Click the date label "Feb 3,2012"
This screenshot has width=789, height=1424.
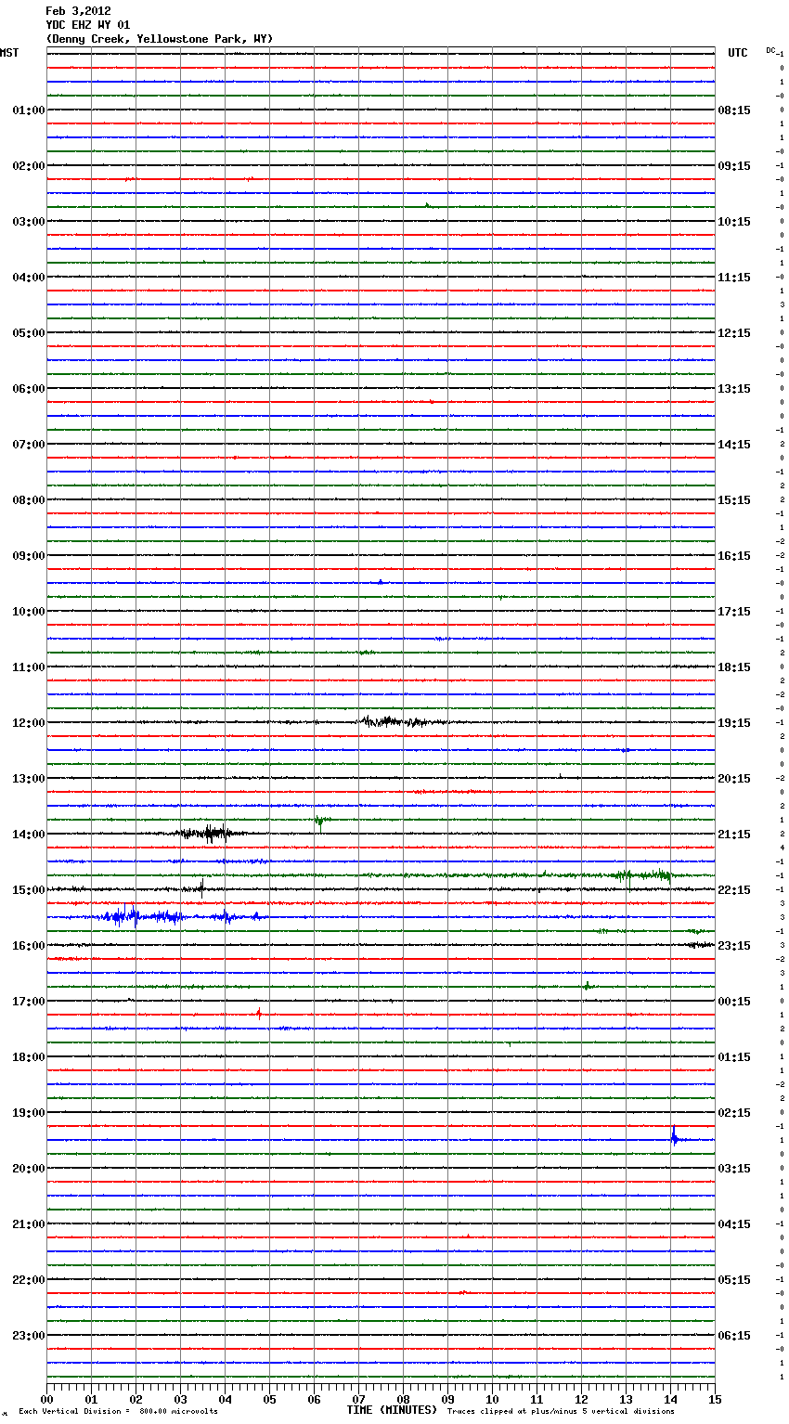pyautogui.click(x=78, y=11)
